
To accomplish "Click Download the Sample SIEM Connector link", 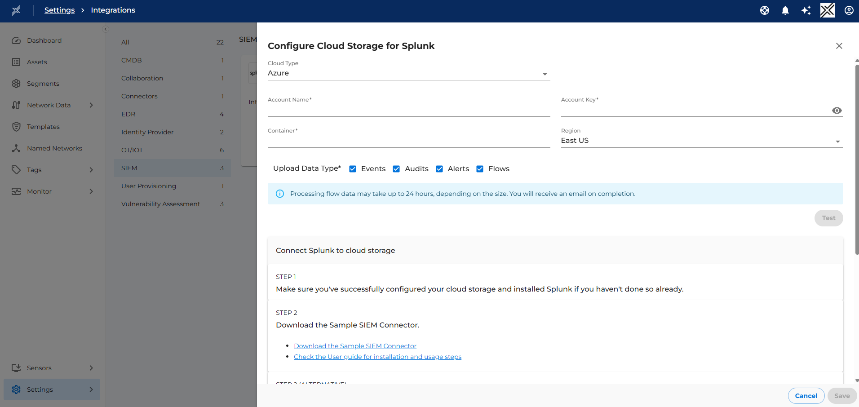I will (355, 346).
